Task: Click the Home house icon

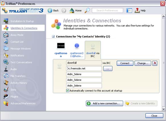Action: [x=72, y=11]
